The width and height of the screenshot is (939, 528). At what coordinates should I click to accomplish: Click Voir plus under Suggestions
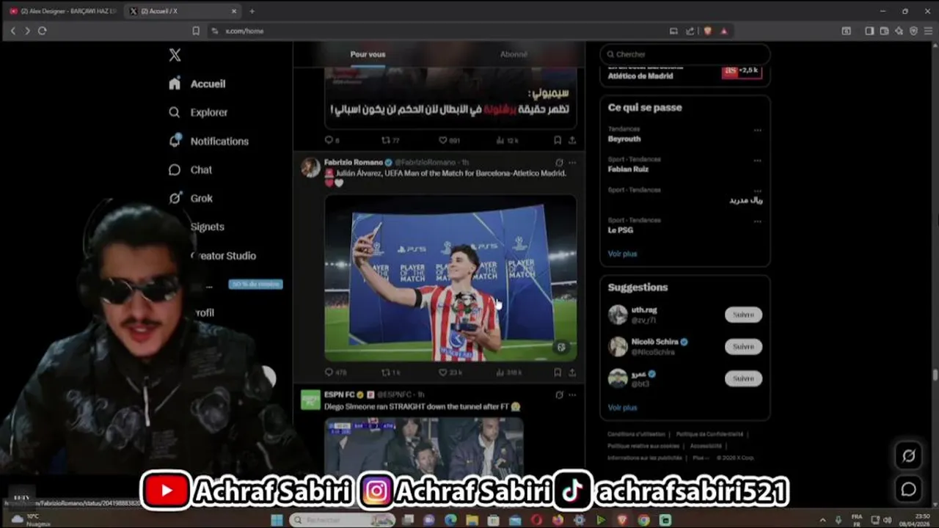(622, 408)
